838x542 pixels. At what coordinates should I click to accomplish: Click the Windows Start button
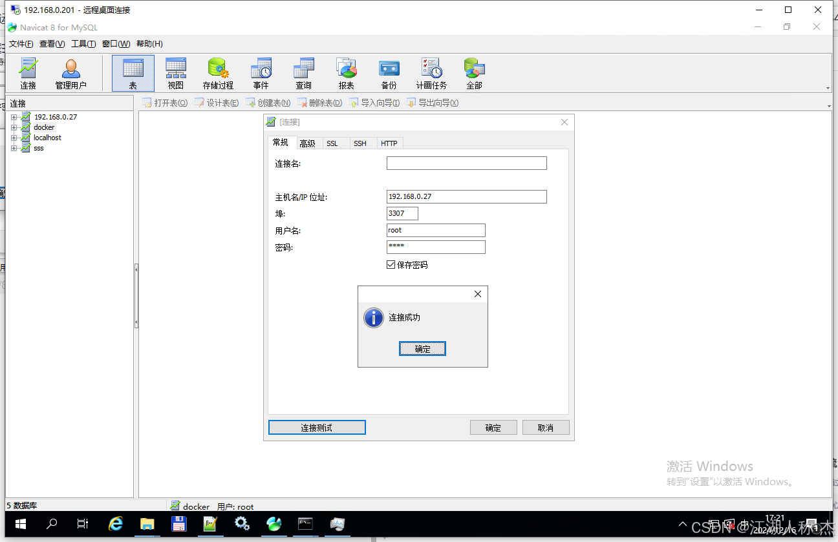[21, 524]
